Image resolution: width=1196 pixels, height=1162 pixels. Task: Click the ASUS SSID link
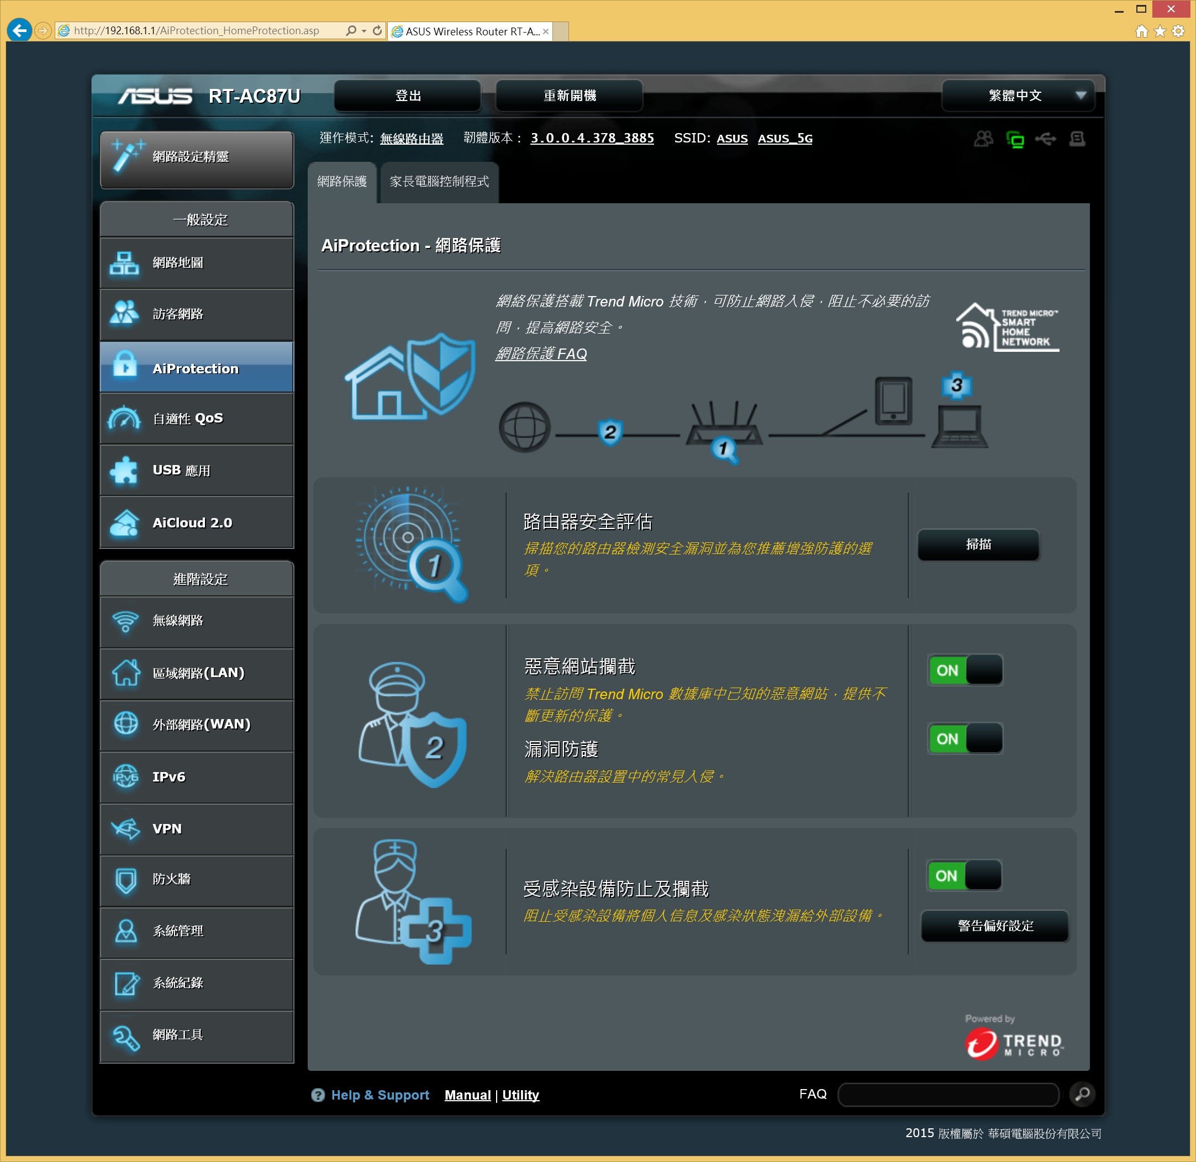pyautogui.click(x=732, y=139)
